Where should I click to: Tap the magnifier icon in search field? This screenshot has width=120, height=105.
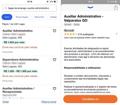pyautogui.click(x=6, y=8)
